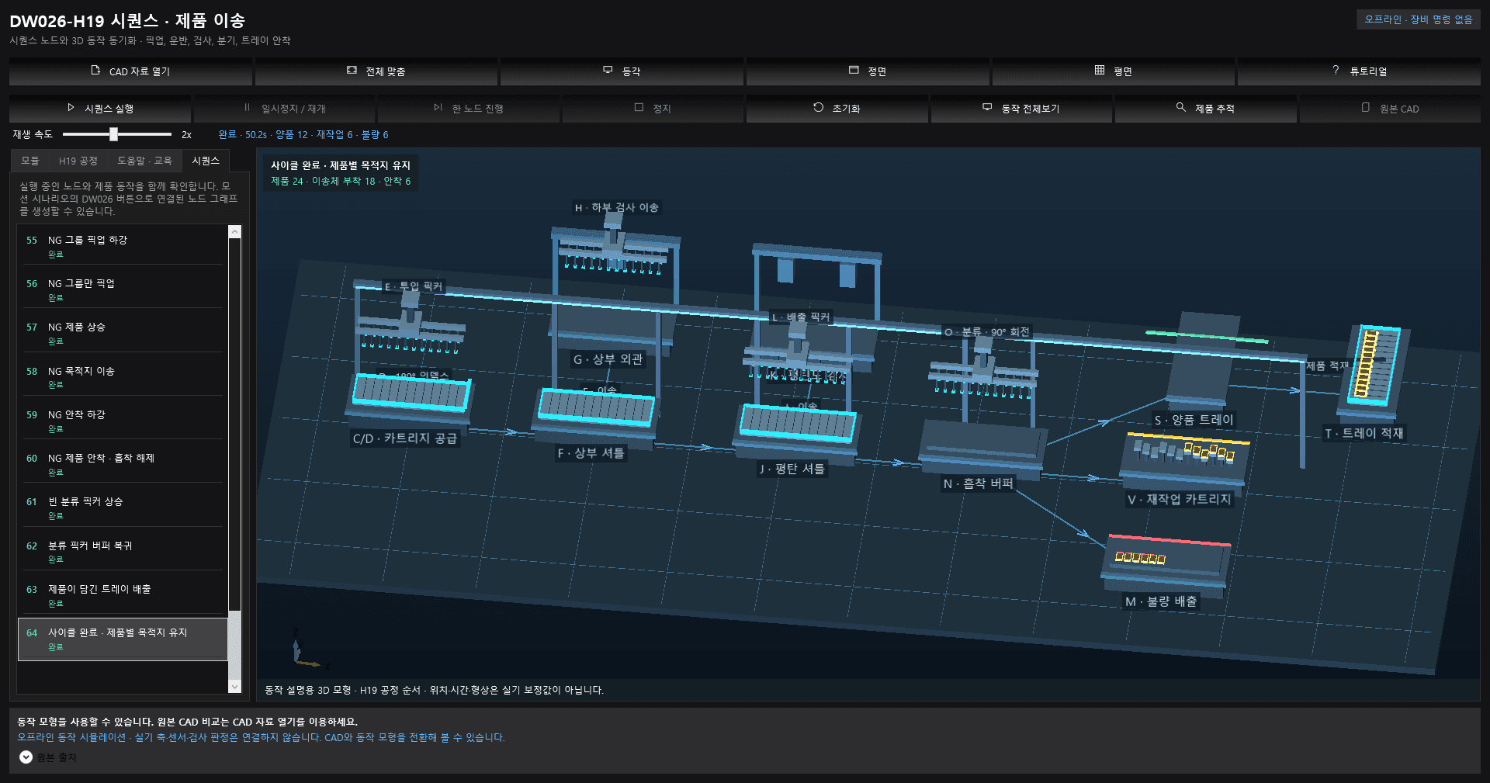This screenshot has height=783, width=1490.
Task: Click the 전체 맞춤 fit-view icon
Action: click(x=352, y=71)
